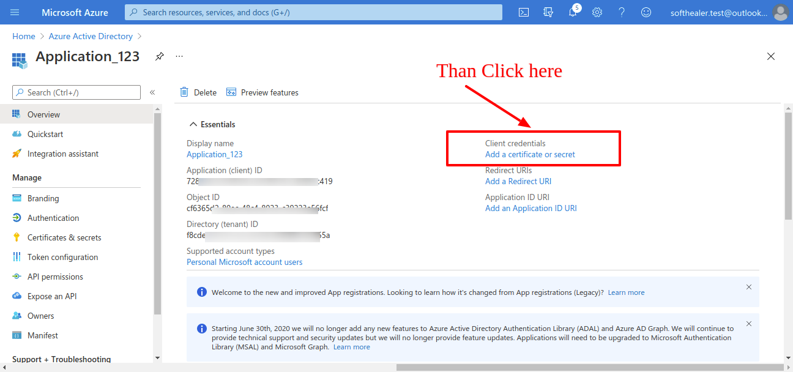Click the Certificates & secrets key icon

coord(17,237)
